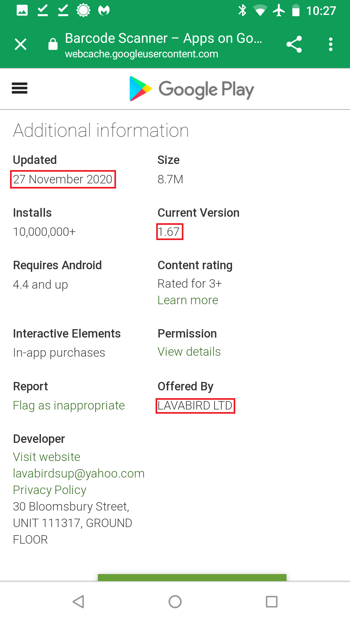Tap Flag as inappropriate
The width and height of the screenshot is (350, 622).
pyautogui.click(x=69, y=406)
